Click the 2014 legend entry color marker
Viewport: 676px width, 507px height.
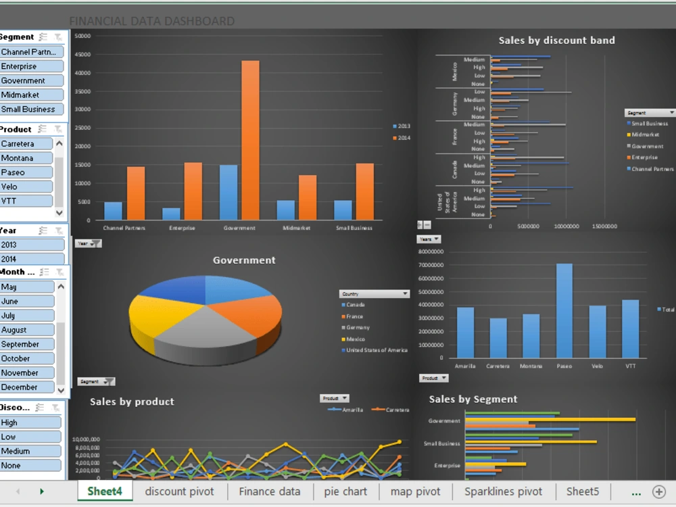pos(395,138)
